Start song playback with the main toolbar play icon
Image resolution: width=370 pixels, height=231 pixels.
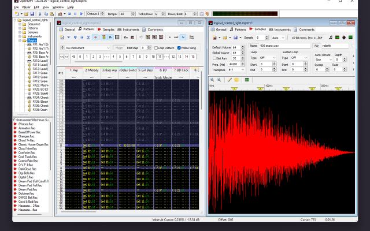pyautogui.click(x=81, y=14)
